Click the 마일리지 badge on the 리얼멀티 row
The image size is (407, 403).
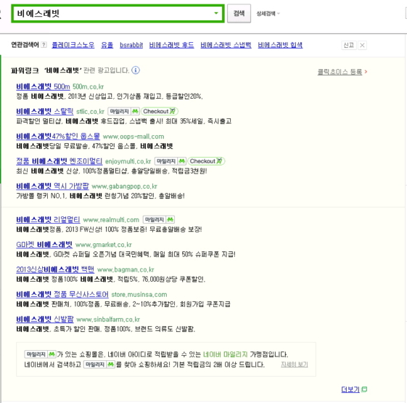click(159, 219)
